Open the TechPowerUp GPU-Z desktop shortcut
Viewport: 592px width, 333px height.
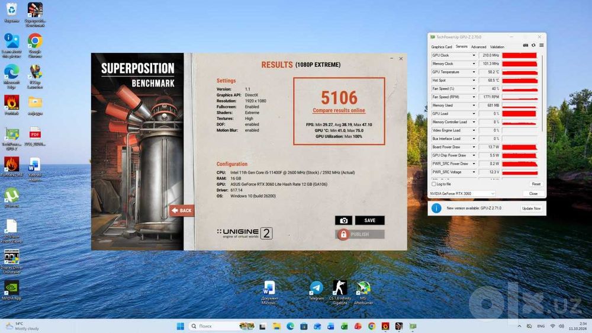12,139
